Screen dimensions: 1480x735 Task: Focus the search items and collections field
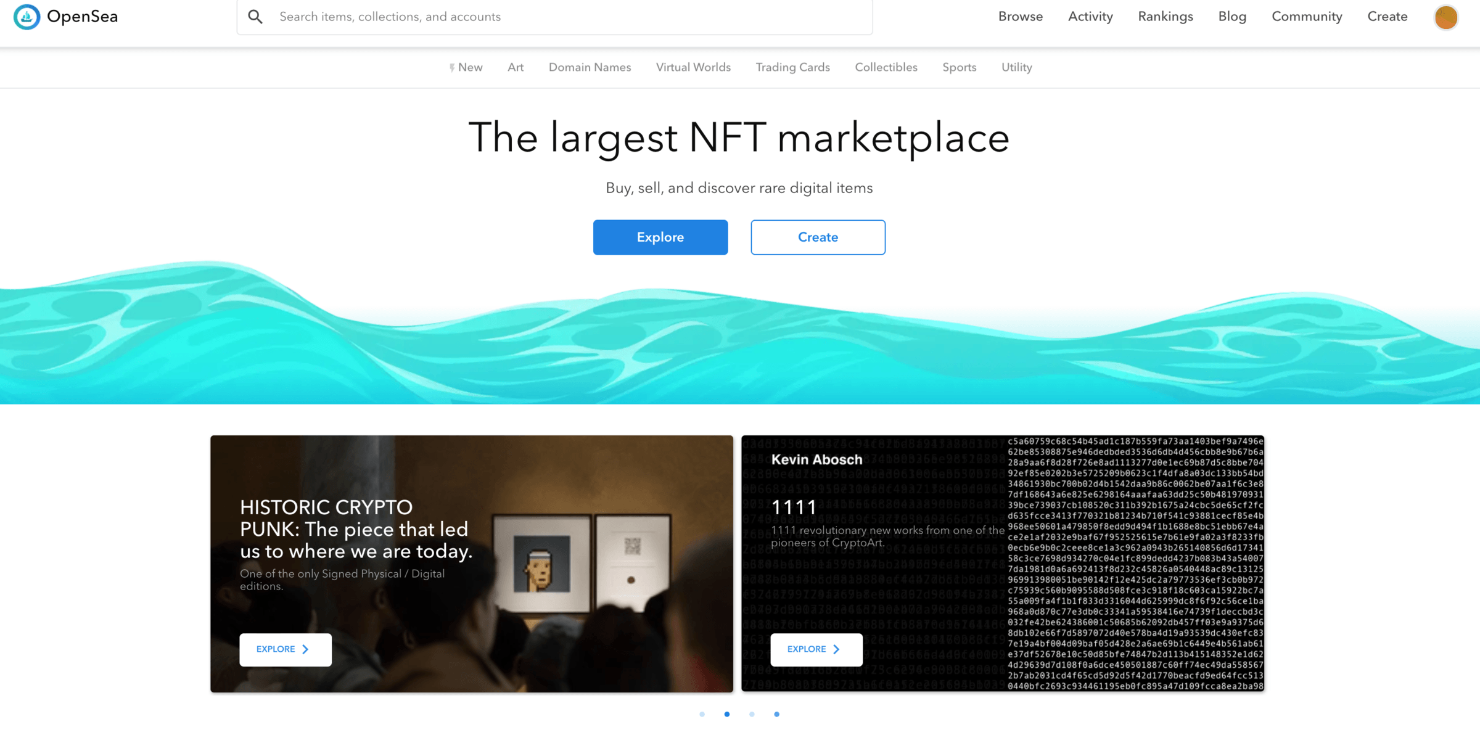(x=554, y=17)
